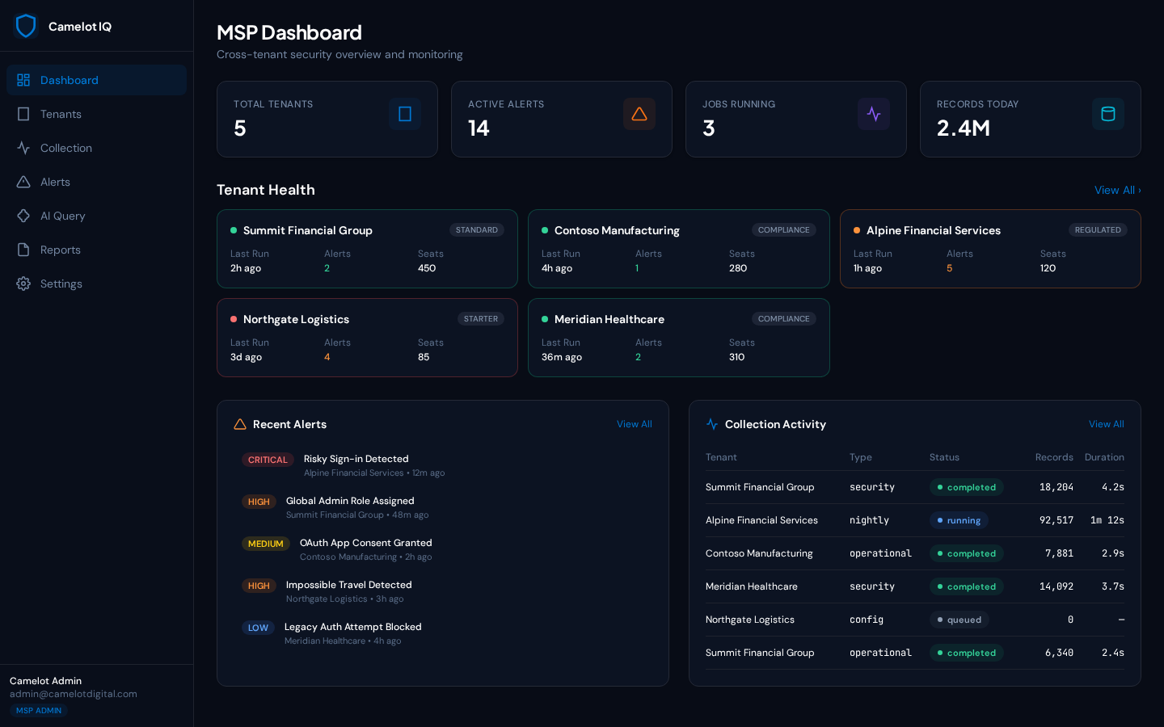The width and height of the screenshot is (1164, 727).
Task: Open the Reports page
Action: (96, 250)
